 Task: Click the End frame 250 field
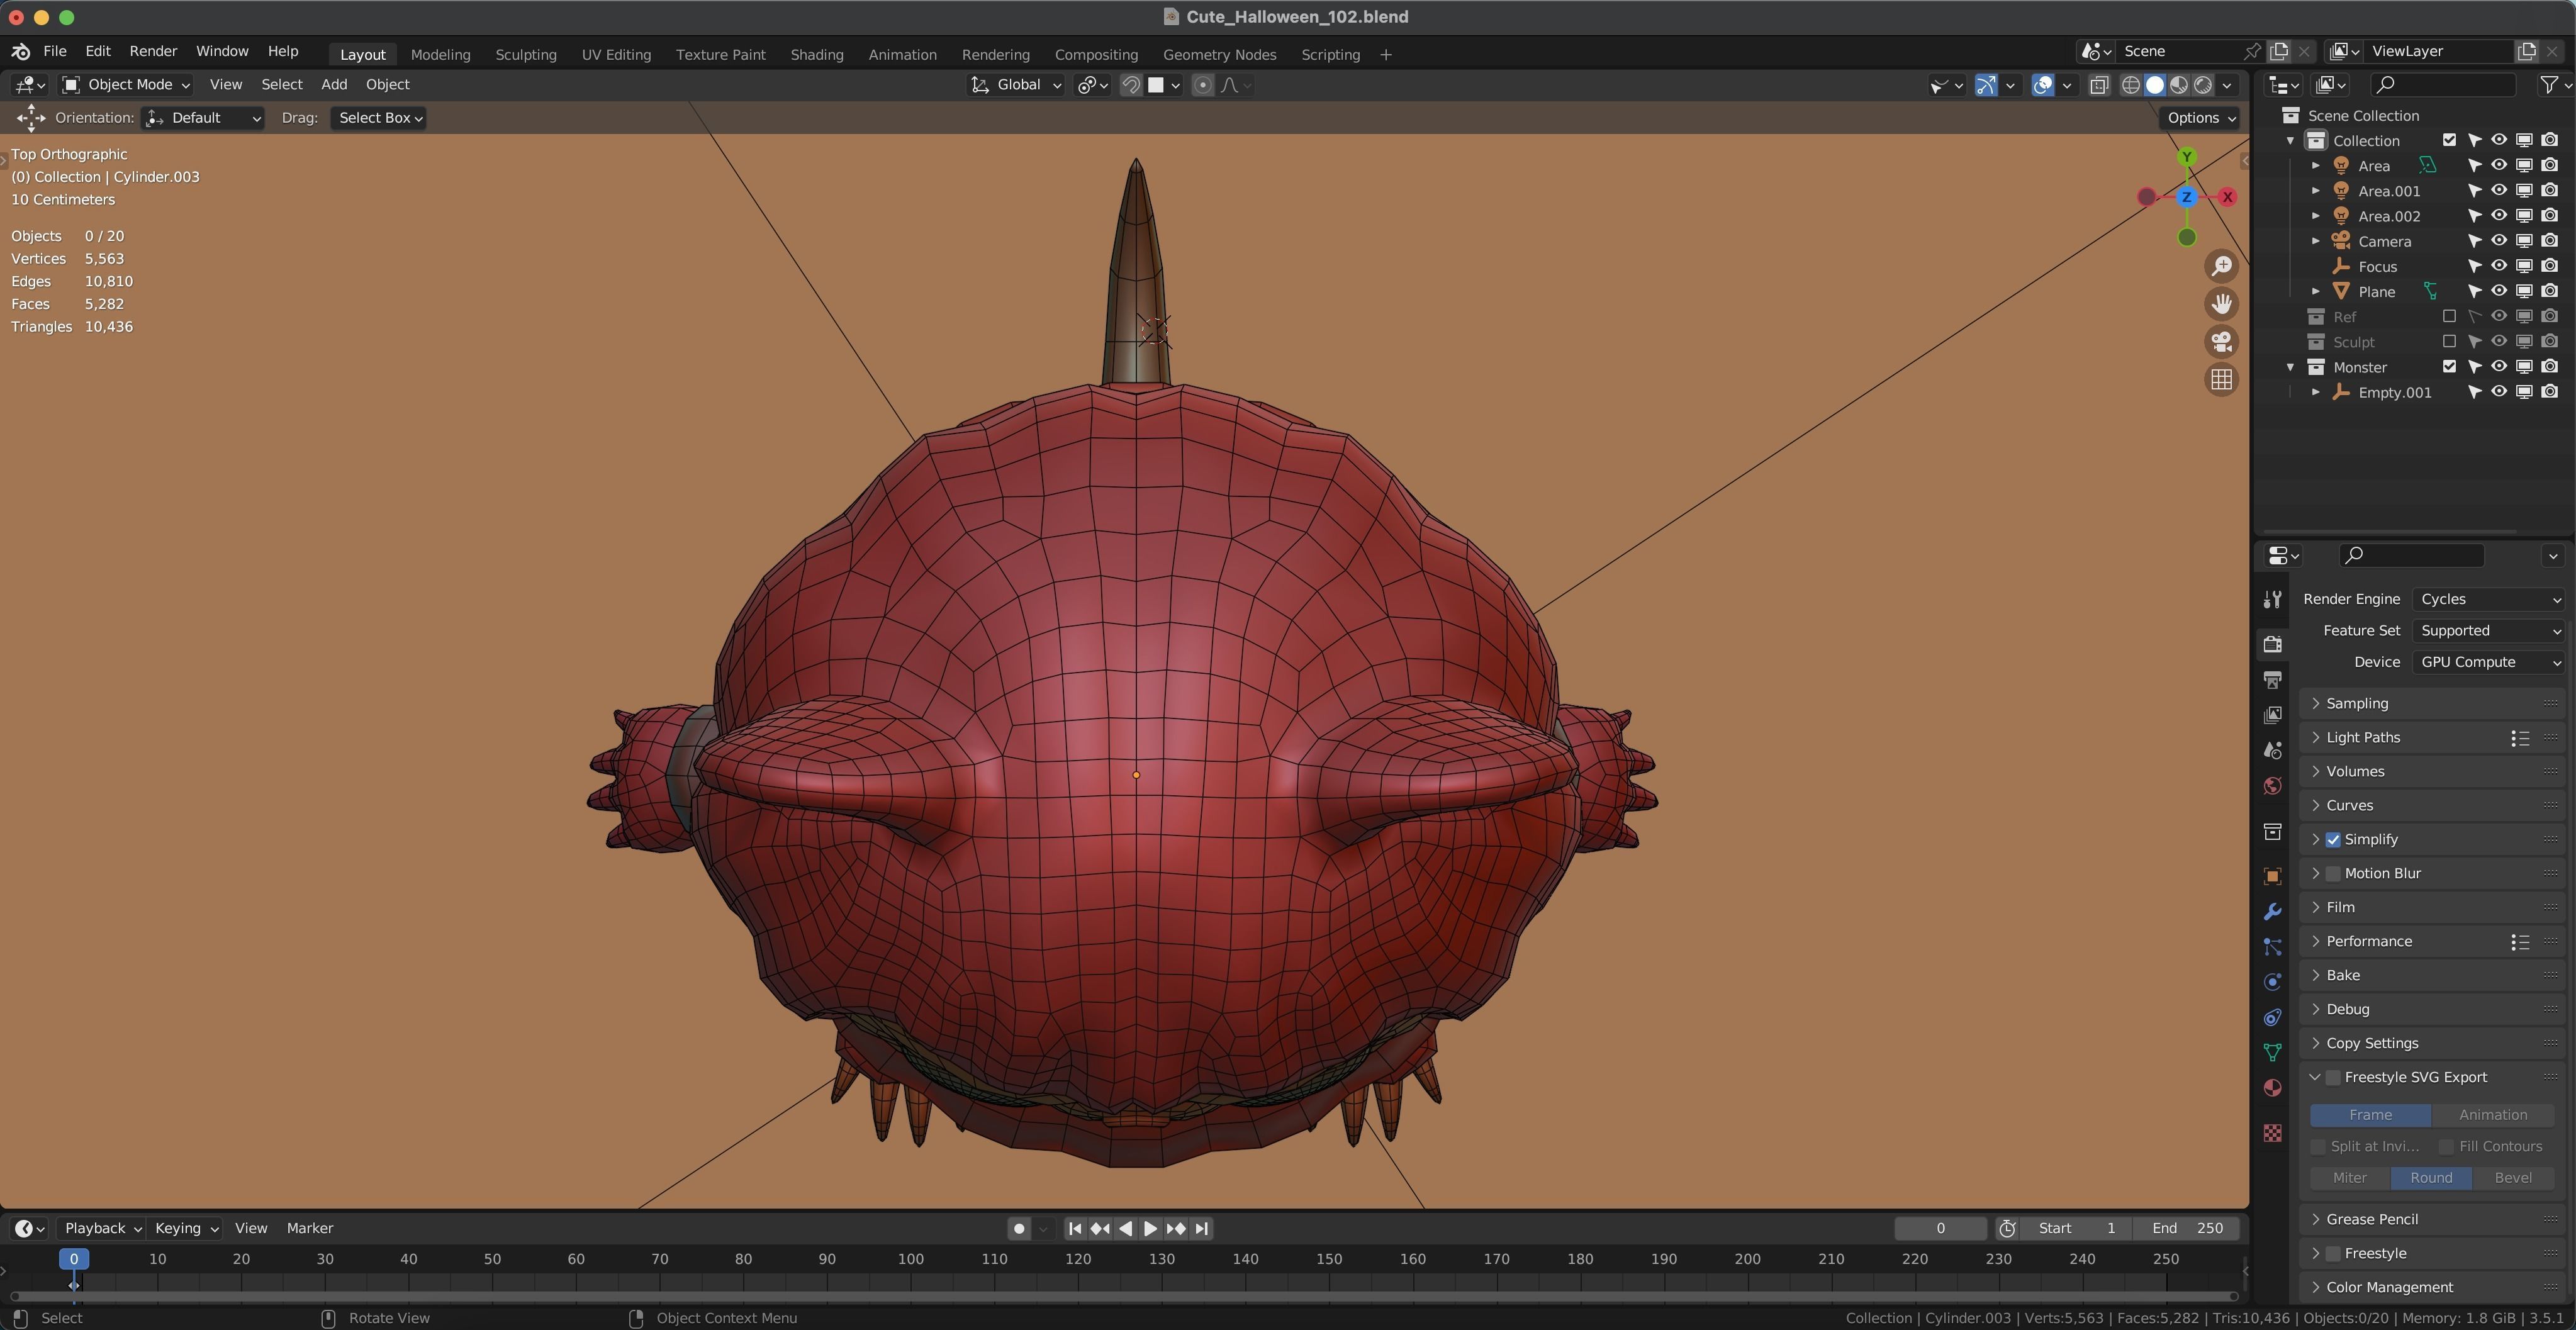(x=2187, y=1228)
